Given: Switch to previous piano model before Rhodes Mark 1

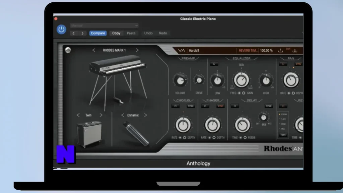Looking at the screenshot, I should pos(94,50).
